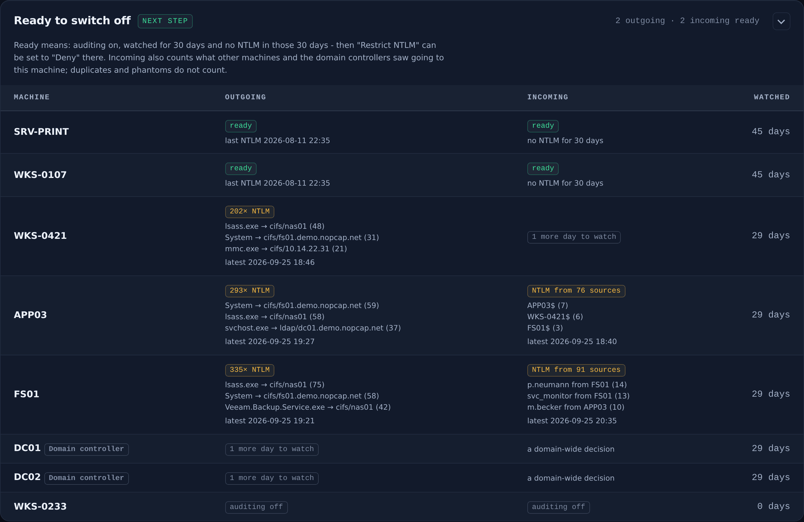Click 'm.becker from APP03 (10)' entry

coord(576,408)
